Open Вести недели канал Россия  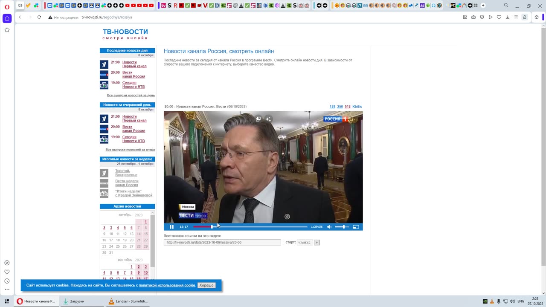(127, 183)
